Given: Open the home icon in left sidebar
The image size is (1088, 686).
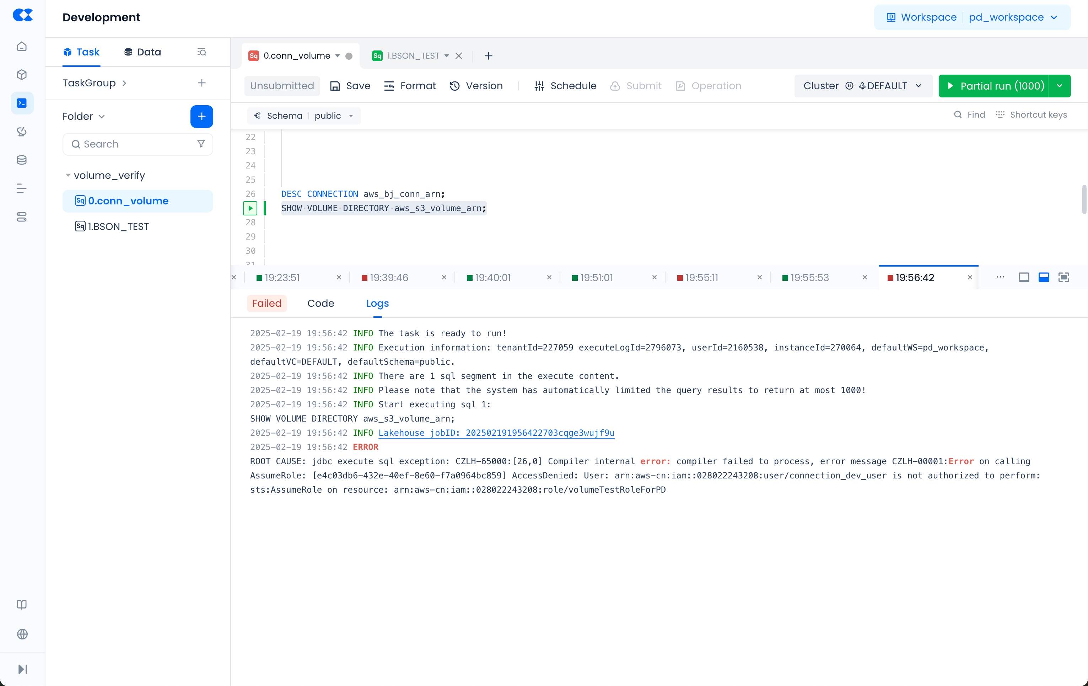Looking at the screenshot, I should pos(22,47).
